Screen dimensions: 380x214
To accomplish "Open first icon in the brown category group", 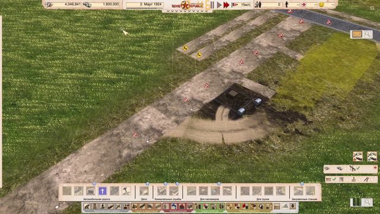I will tap(135, 207).
